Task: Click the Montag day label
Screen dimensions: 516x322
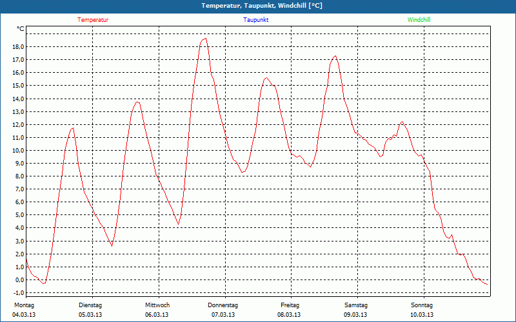Action: click(x=24, y=305)
